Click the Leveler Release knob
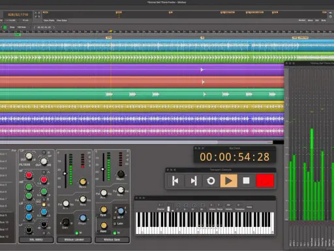The image size is (334, 251). (83, 199)
